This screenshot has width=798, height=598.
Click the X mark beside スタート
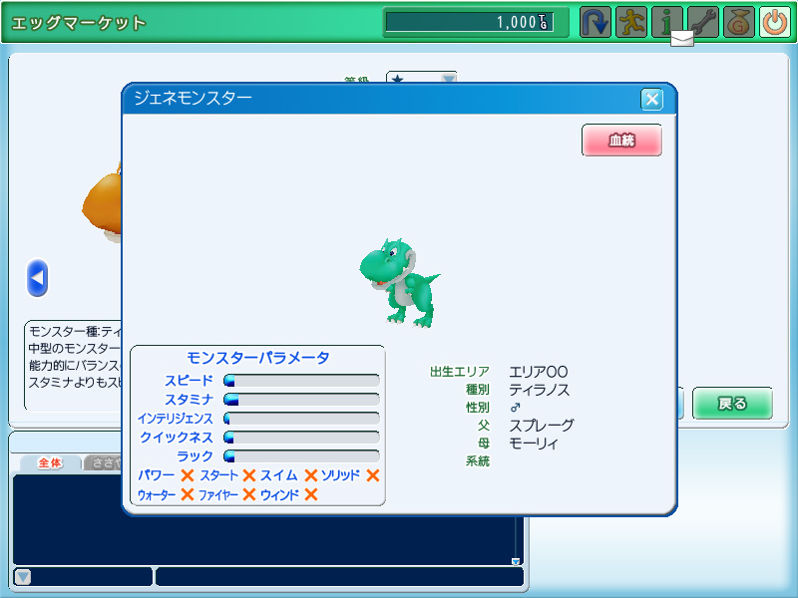tap(248, 475)
